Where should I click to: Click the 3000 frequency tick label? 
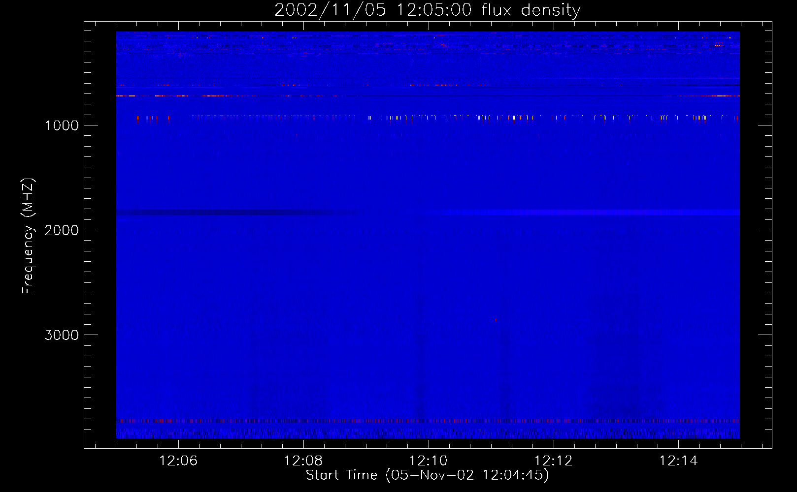pyautogui.click(x=62, y=335)
